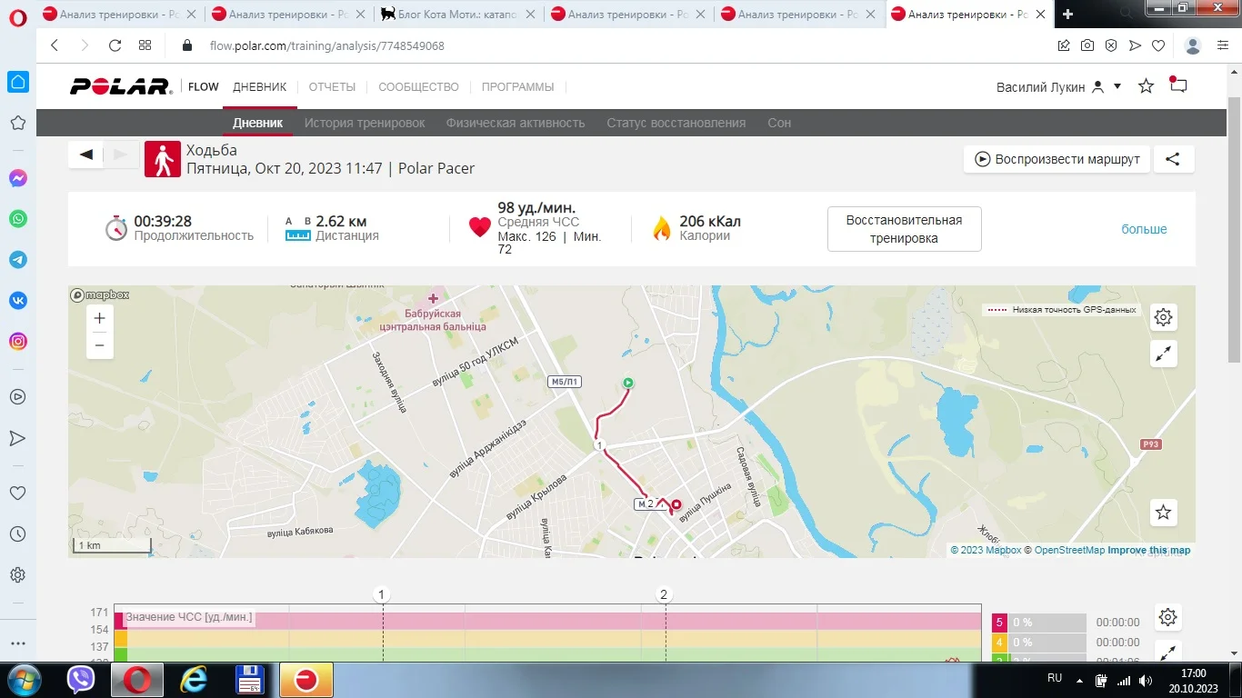Open Telegram in the Opera sidebar
The height and width of the screenshot is (698, 1242).
pyautogui.click(x=17, y=260)
